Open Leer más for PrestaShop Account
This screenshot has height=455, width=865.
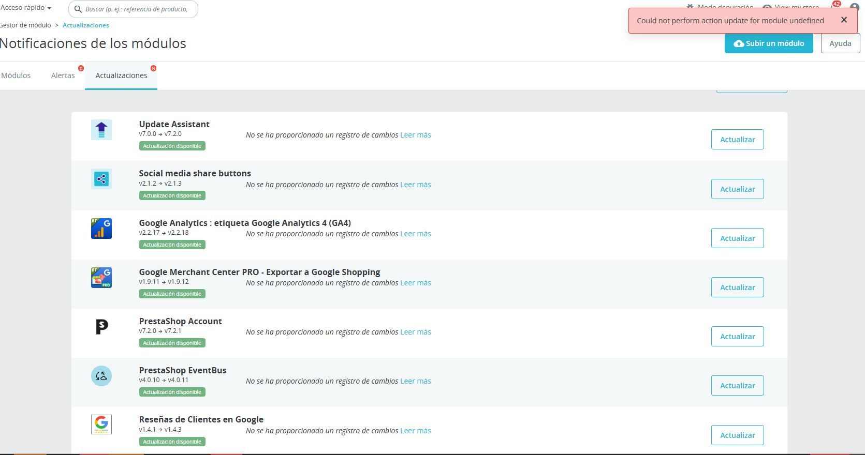(x=416, y=332)
